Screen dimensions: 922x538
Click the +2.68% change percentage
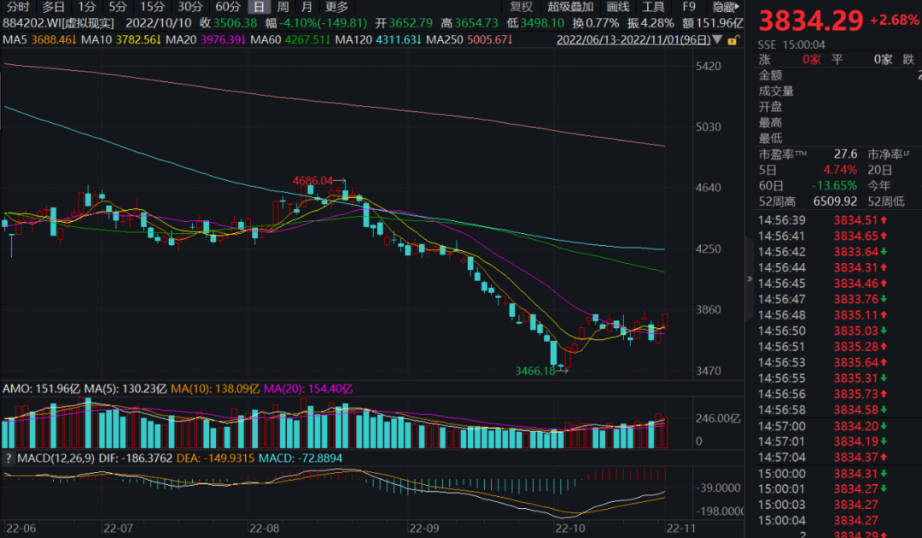(895, 20)
